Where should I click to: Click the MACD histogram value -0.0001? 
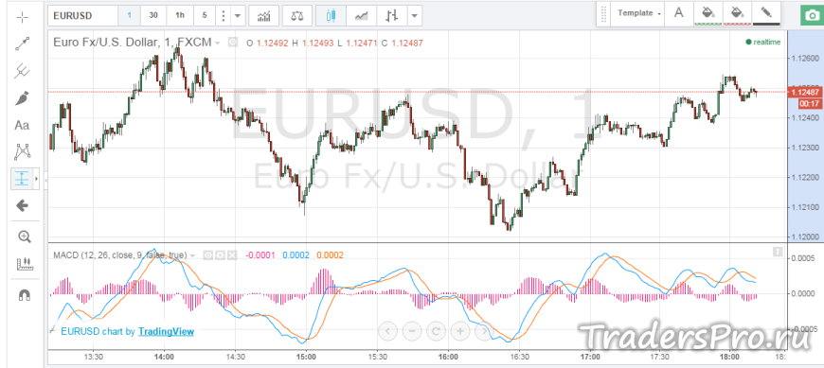tap(261, 255)
